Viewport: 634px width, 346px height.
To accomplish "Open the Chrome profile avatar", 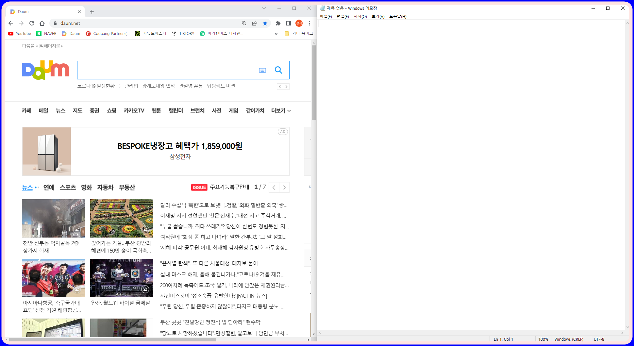I will [299, 23].
